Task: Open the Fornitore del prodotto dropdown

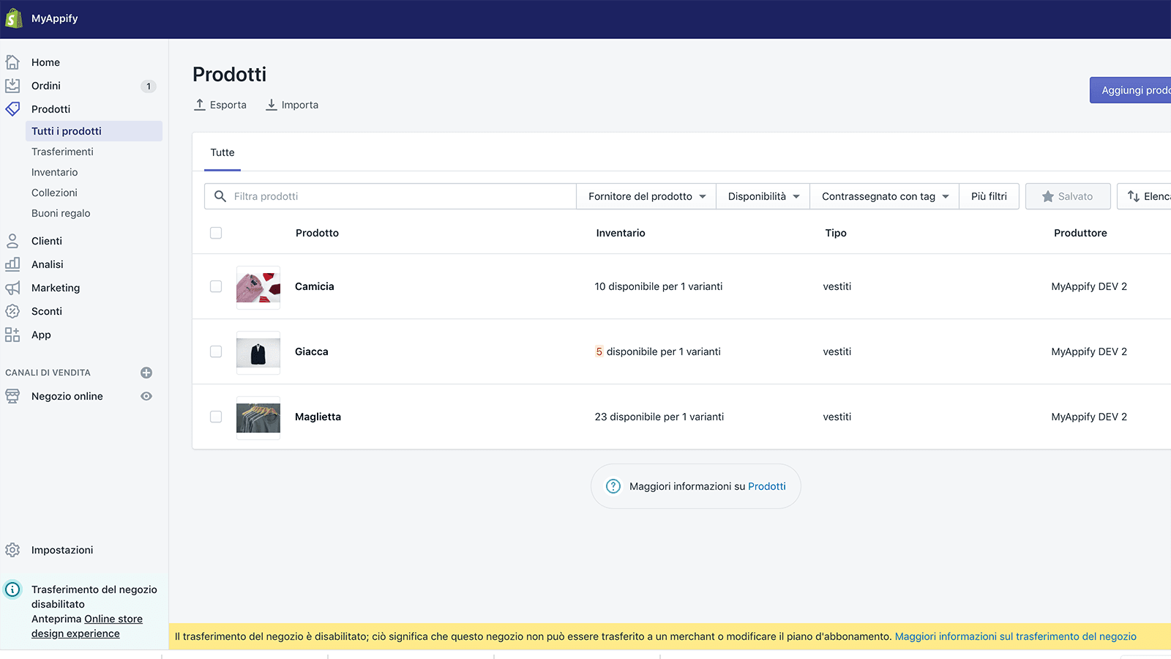Action: [645, 196]
